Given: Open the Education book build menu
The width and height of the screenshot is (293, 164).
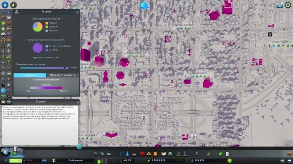Looking at the screenshot, I should coord(163,154).
